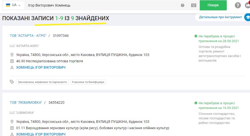Click the large gray question mark icon
This screenshot has width=250, height=136.
pos(238,5)
